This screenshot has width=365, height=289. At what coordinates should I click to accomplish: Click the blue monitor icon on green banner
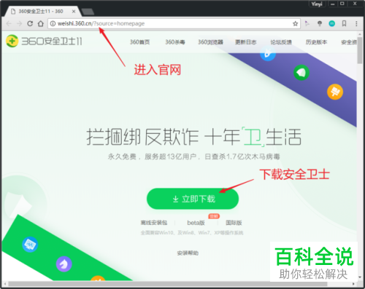[30, 245]
